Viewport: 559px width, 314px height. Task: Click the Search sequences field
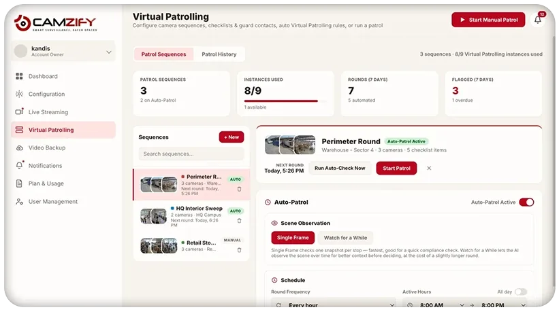[x=191, y=154]
